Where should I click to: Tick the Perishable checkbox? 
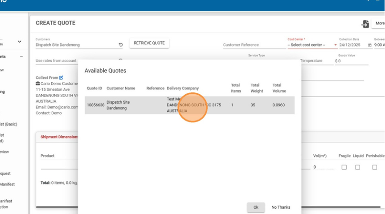click(374, 167)
